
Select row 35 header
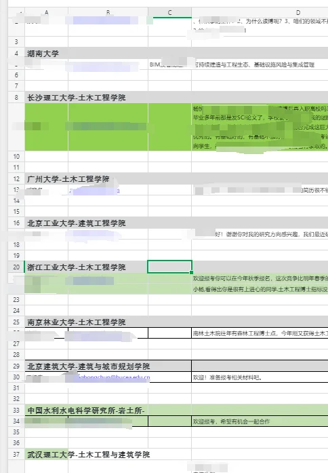click(16, 432)
